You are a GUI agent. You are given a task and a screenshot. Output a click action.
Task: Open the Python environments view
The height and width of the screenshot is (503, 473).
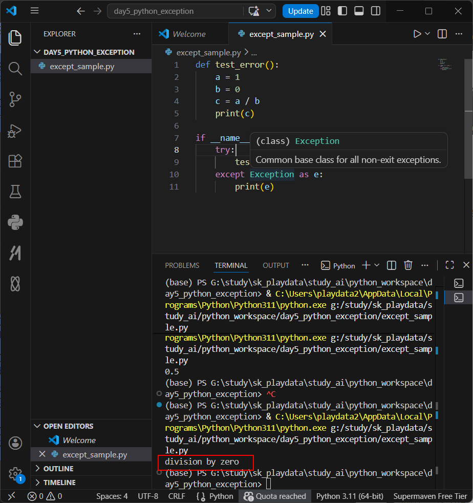click(x=15, y=222)
